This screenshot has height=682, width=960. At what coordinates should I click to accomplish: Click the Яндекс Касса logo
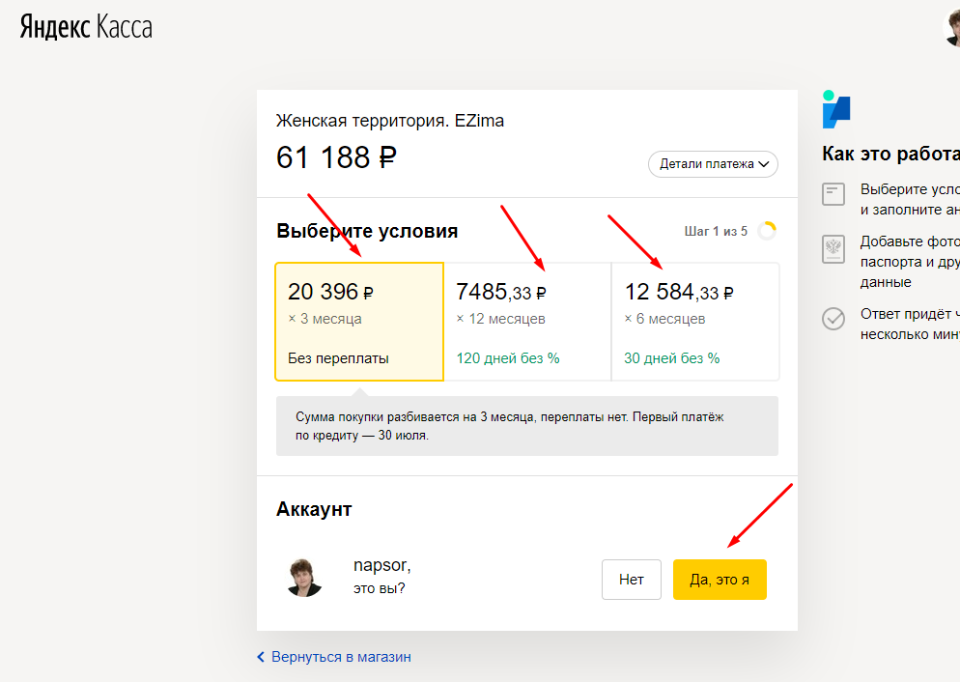[x=86, y=28]
